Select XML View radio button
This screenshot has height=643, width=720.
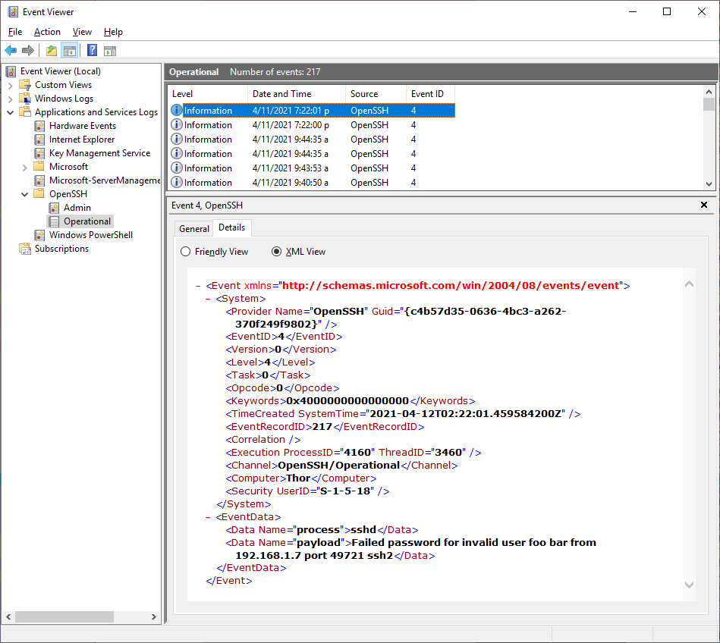[277, 252]
